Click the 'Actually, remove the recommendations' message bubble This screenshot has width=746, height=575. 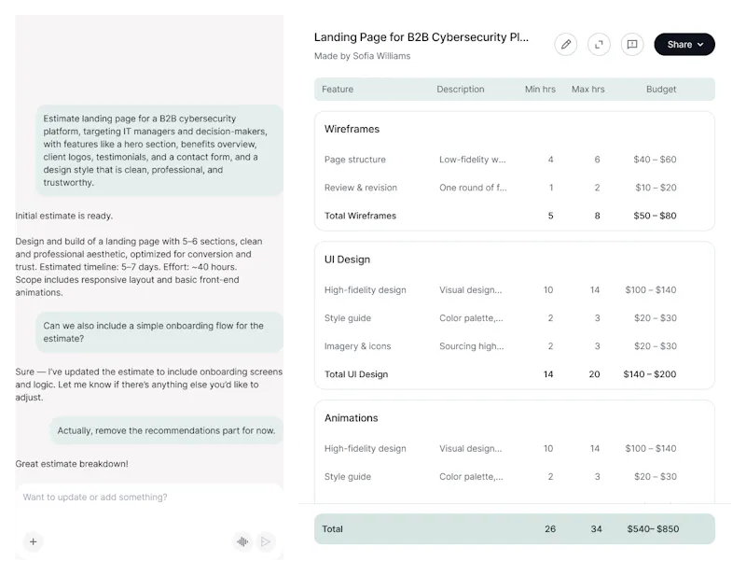(x=167, y=430)
